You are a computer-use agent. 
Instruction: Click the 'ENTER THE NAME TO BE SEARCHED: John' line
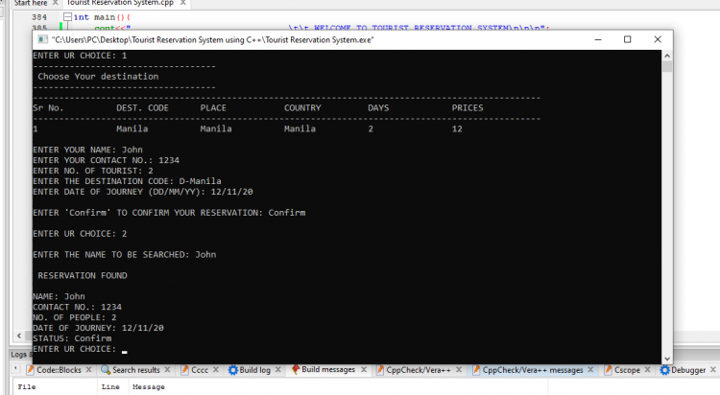pyautogui.click(x=125, y=255)
